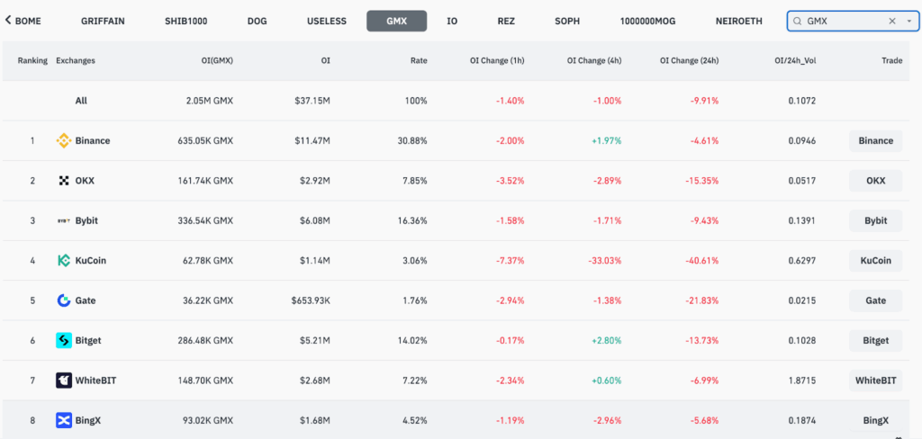Screen dimensions: 922x439
Task: Switch to the 1000000MOG coin tab
Action: (647, 22)
